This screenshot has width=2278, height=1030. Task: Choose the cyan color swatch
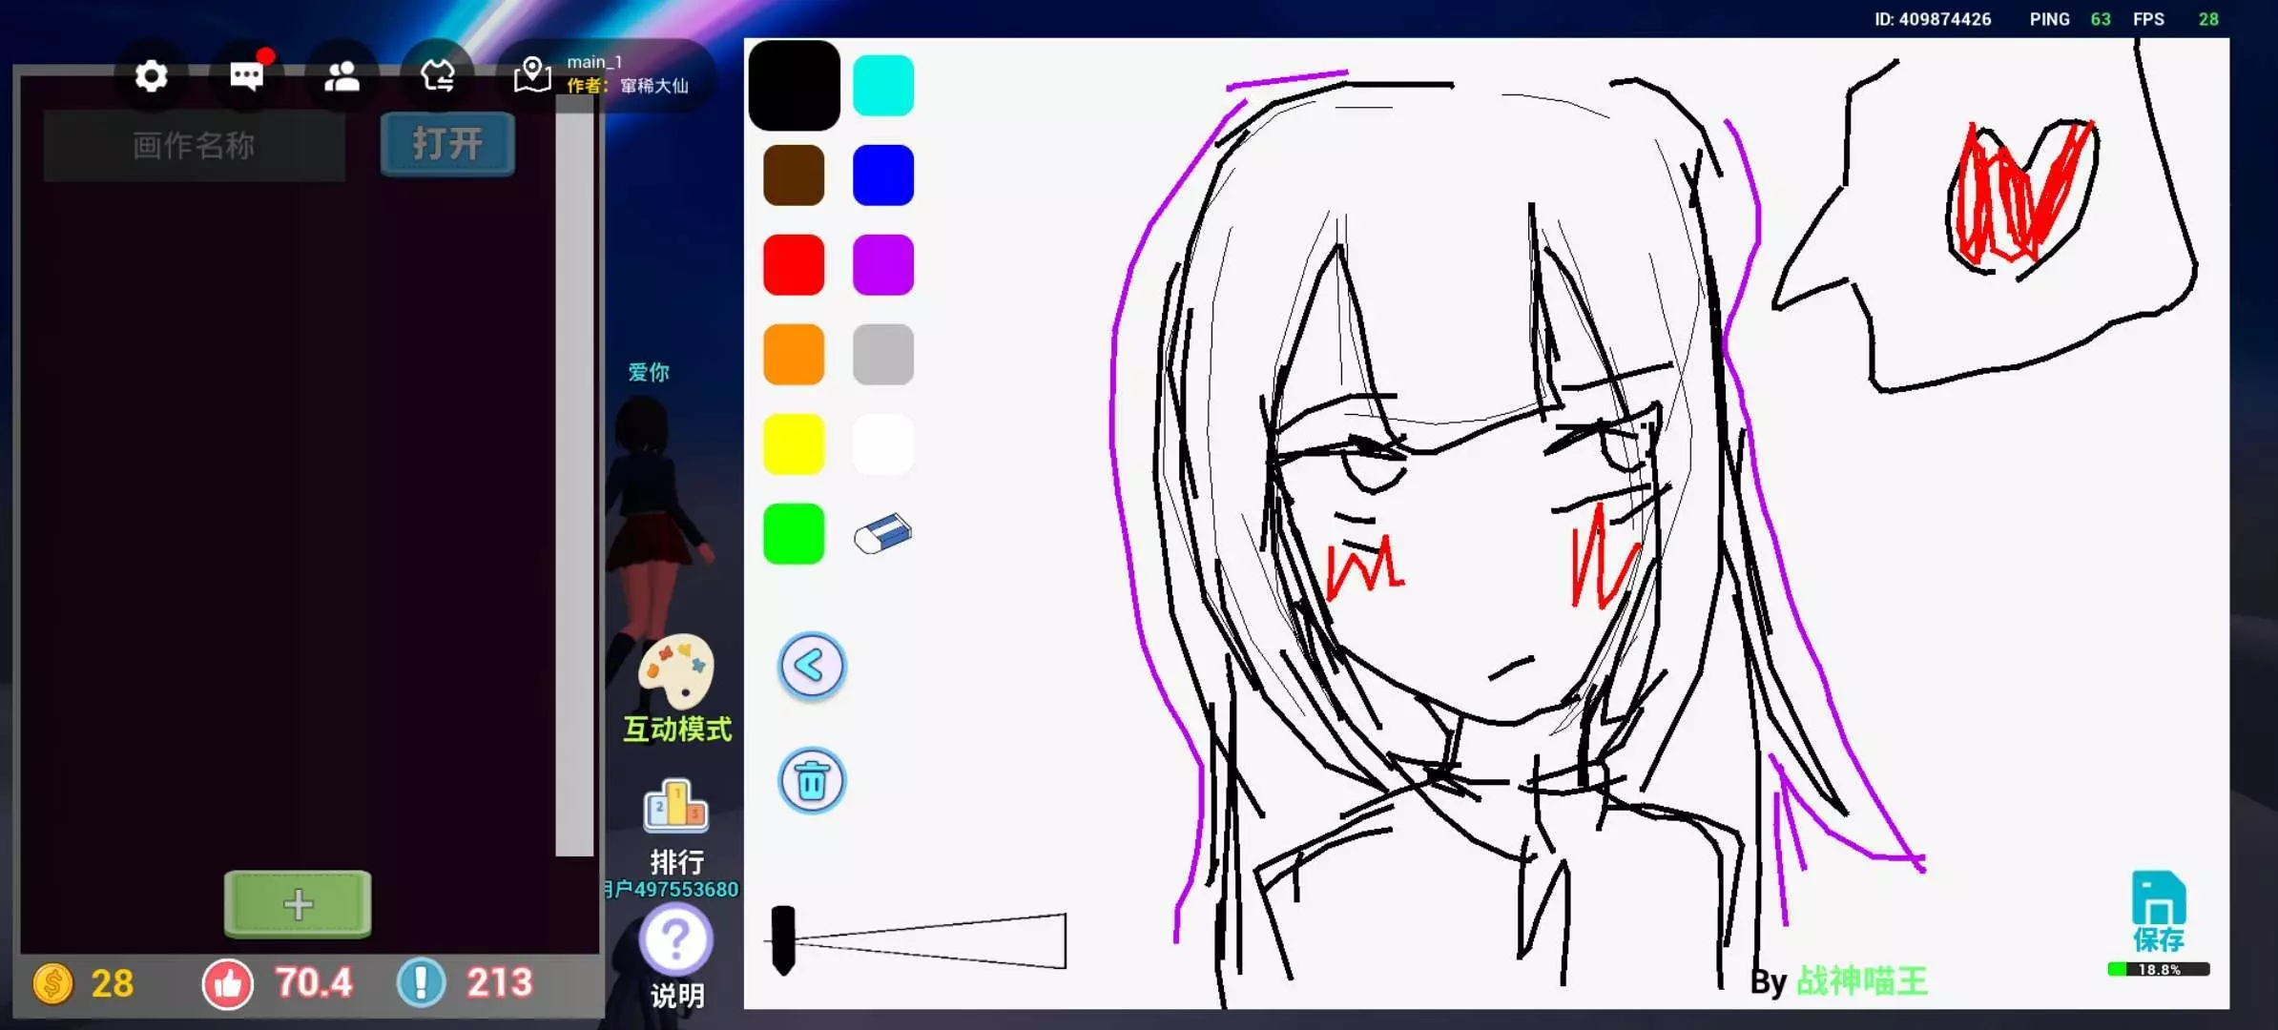click(x=882, y=86)
